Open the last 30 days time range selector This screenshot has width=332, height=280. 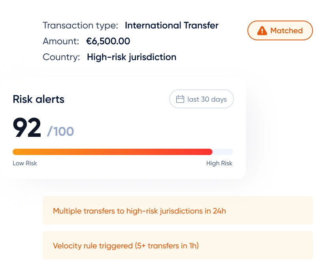tap(202, 99)
